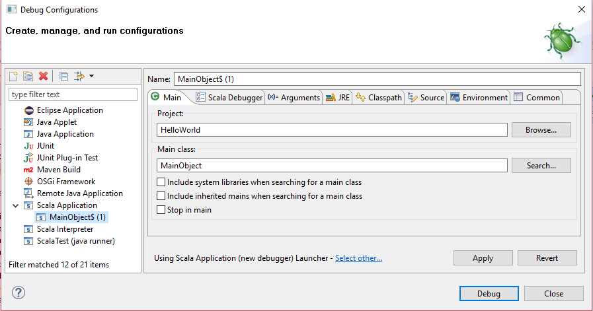Viewport: 593px width, 311px height.
Task: Select Maven Build entry
Action: point(59,170)
